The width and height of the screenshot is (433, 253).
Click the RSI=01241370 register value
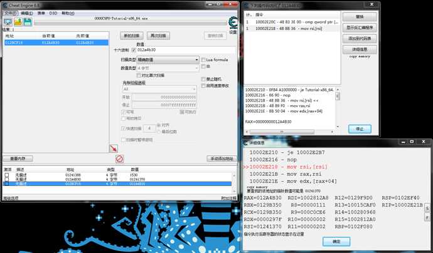pos(262,227)
